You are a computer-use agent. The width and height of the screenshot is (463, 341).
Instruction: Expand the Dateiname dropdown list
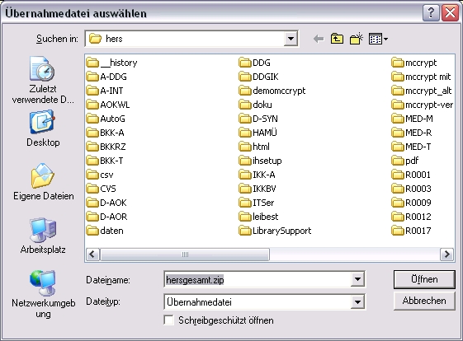pos(357,279)
